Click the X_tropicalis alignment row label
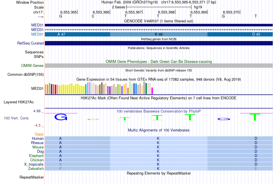 (x=34, y=164)
